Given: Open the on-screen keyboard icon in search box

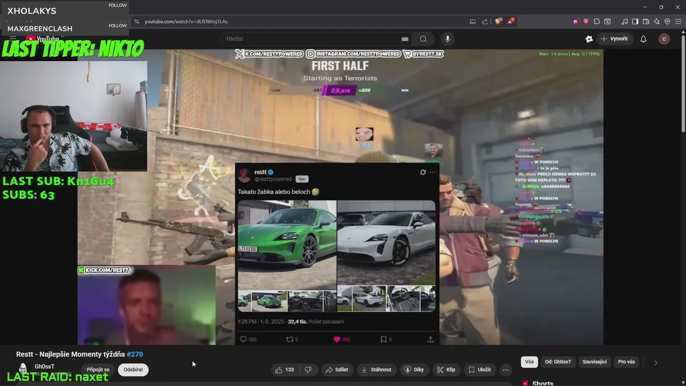Looking at the screenshot, I should pyautogui.click(x=405, y=39).
